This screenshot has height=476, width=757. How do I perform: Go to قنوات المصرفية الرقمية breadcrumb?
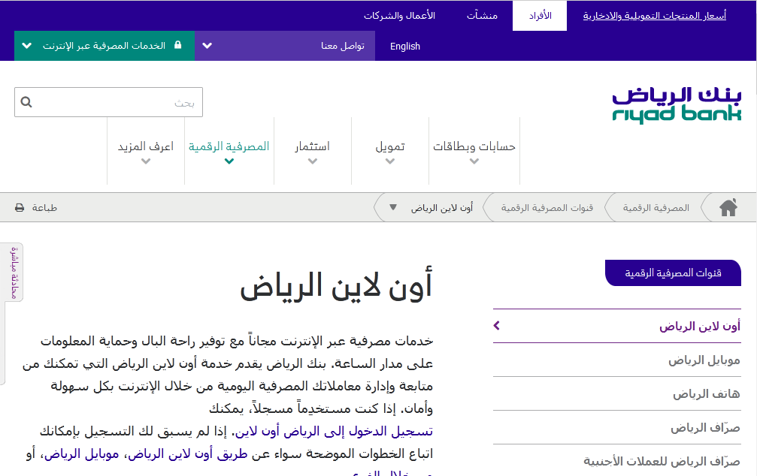547,208
